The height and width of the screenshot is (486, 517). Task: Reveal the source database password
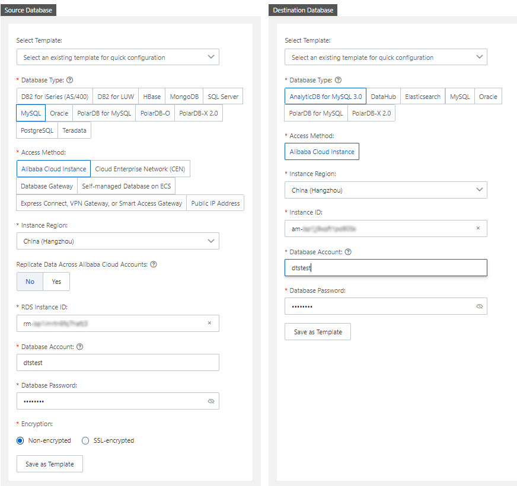210,401
